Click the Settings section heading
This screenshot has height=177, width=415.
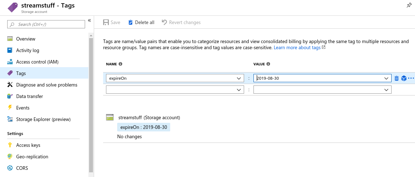tap(15, 134)
